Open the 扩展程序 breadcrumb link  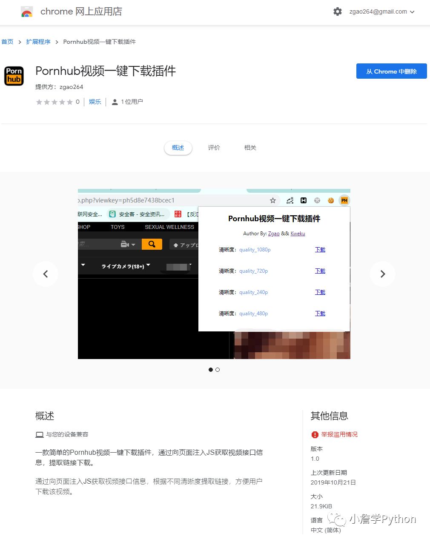[x=38, y=42]
